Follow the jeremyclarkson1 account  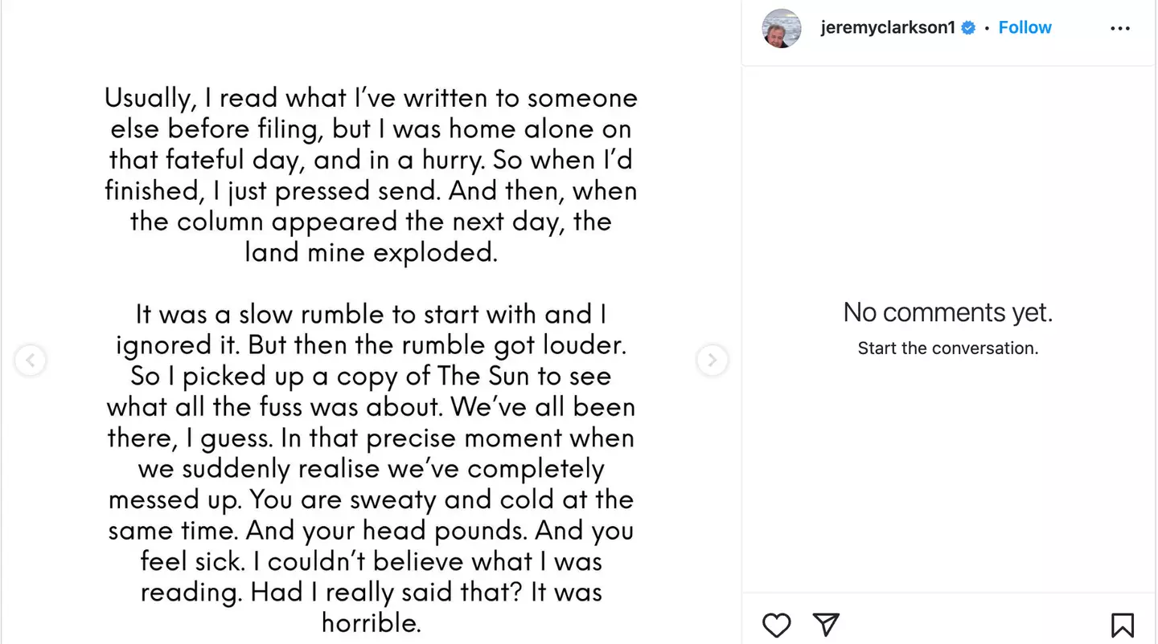(x=1025, y=28)
